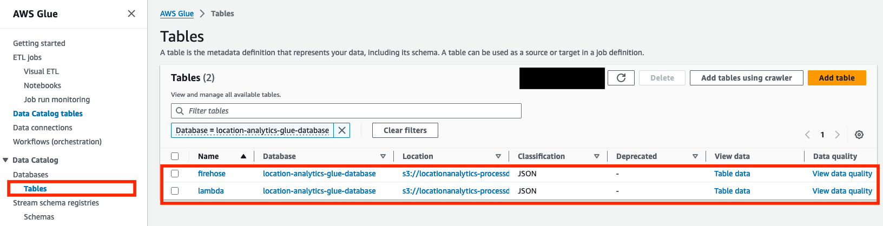Click the View data column header
883x226 pixels.
(x=732, y=156)
